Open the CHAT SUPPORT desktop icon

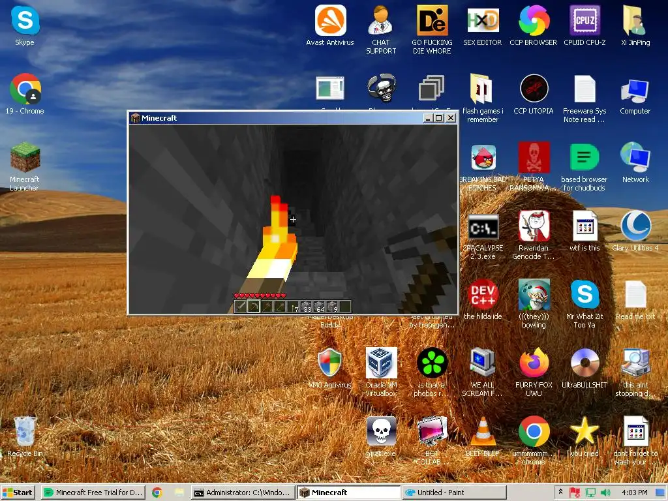(x=381, y=30)
